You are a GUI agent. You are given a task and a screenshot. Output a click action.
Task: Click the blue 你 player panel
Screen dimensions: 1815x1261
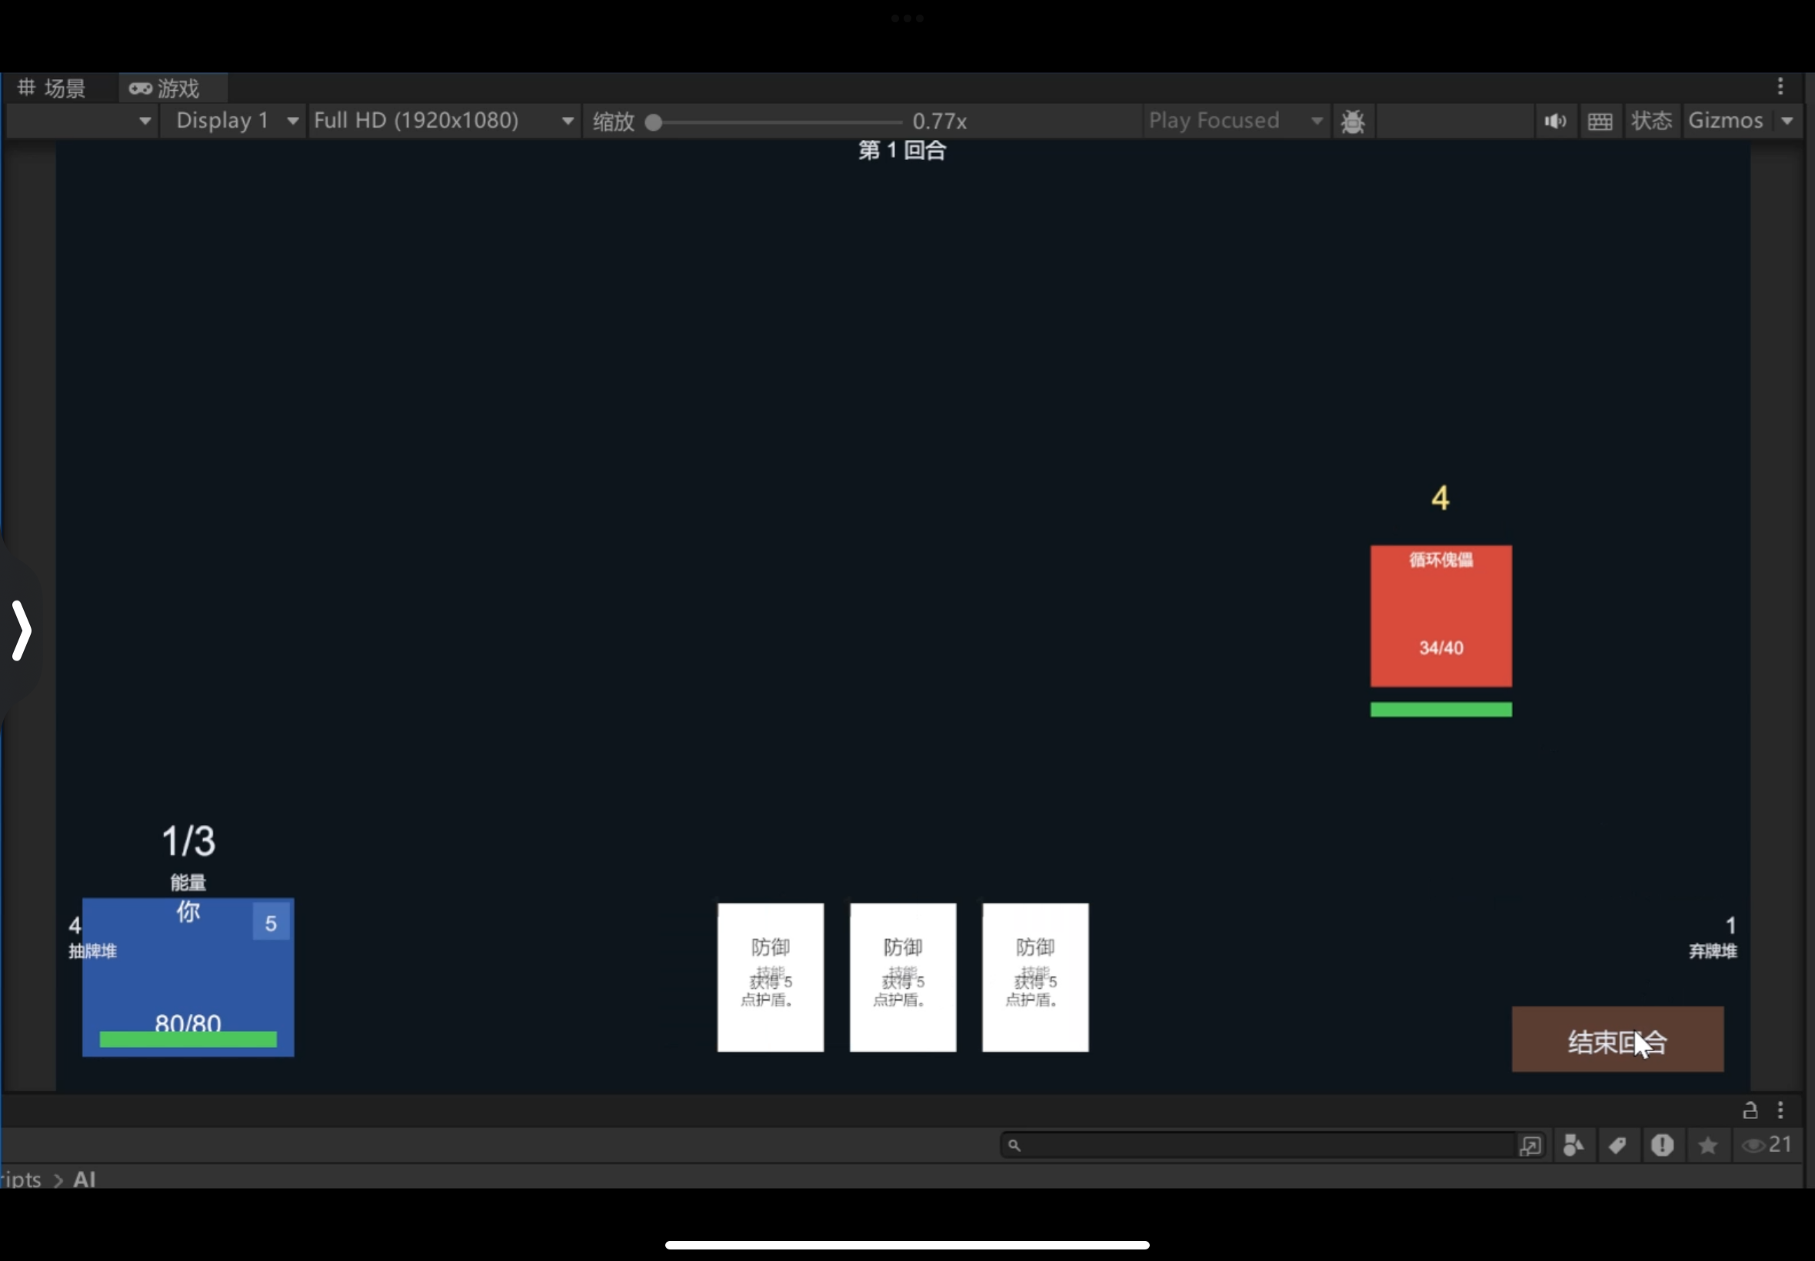coord(188,977)
